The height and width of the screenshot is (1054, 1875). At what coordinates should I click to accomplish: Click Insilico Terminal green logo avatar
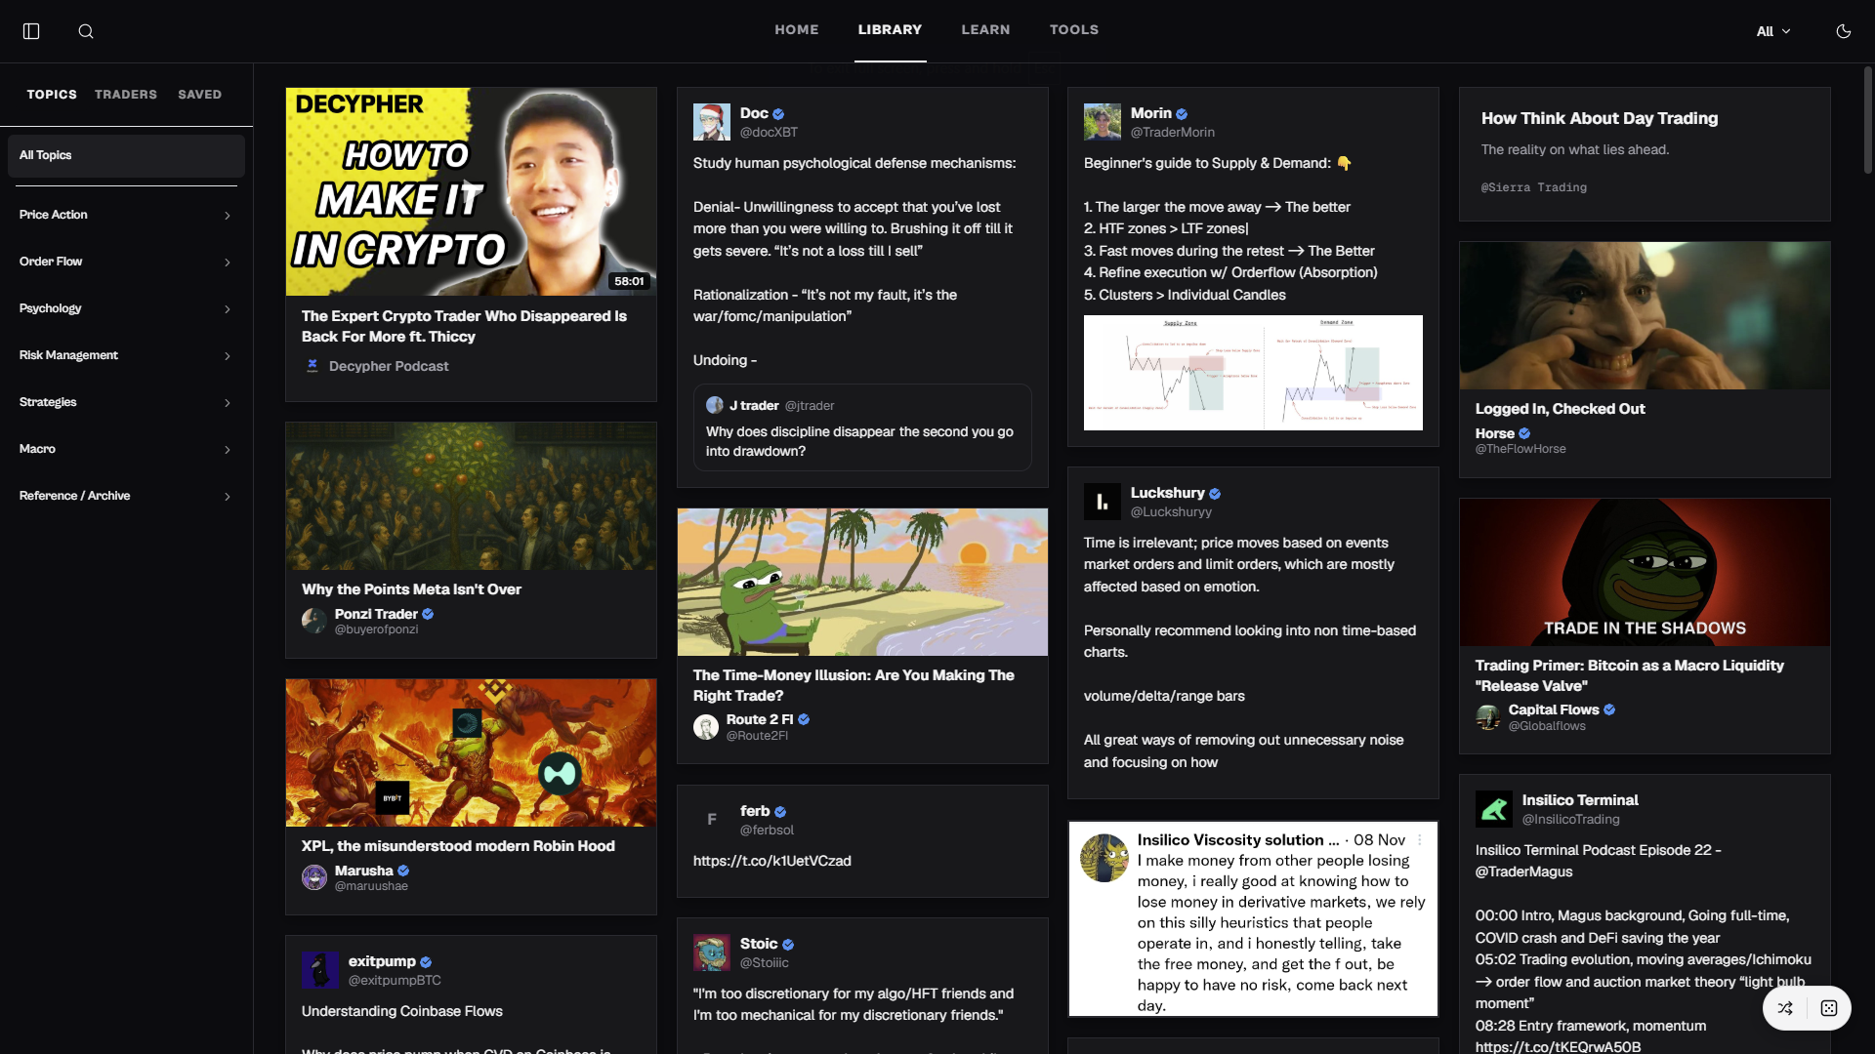pos(1494,809)
